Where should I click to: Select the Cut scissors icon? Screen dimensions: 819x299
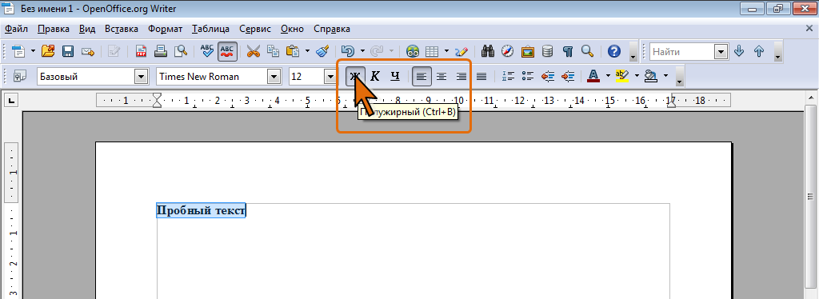(254, 51)
